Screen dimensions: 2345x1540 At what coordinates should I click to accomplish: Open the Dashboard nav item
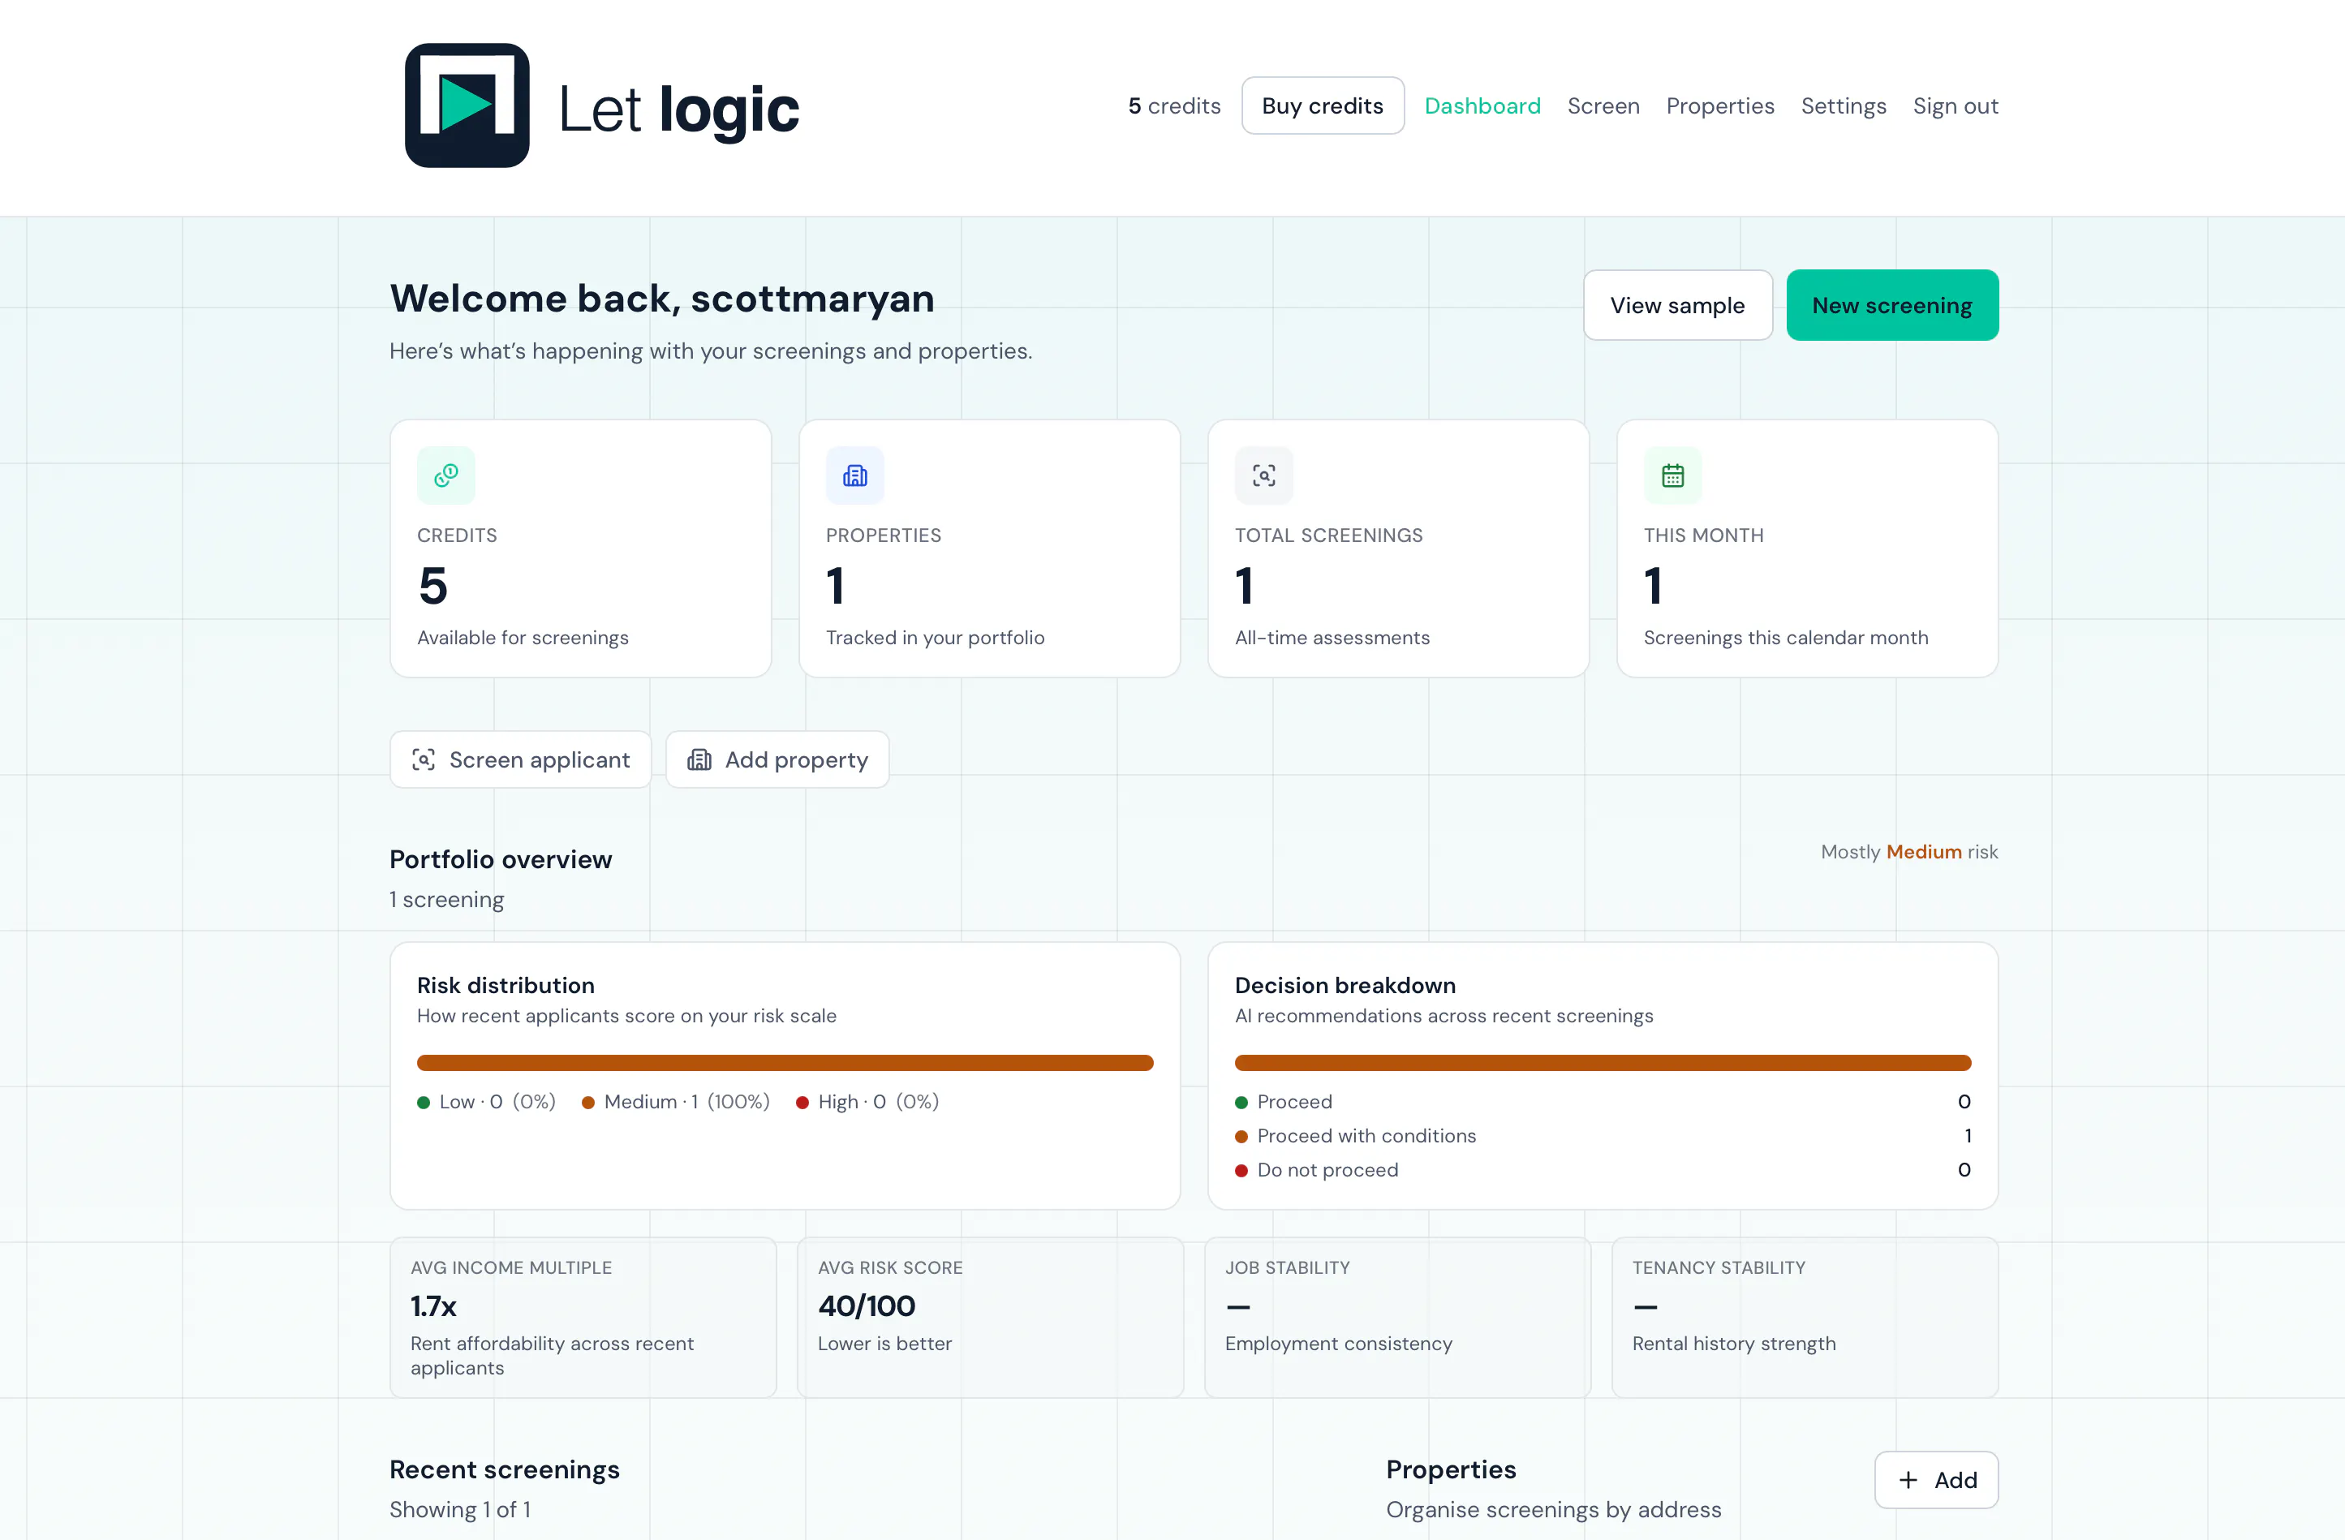tap(1482, 105)
